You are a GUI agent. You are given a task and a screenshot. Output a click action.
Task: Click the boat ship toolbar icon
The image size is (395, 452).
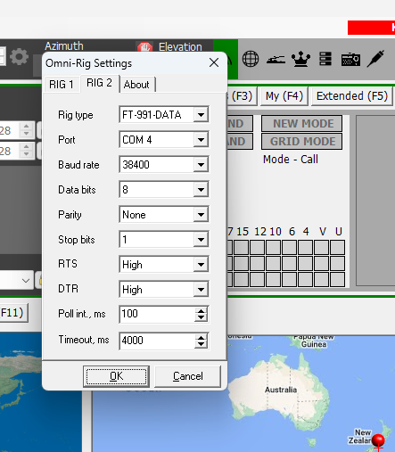(276, 60)
